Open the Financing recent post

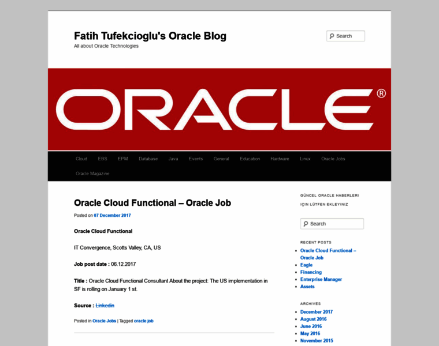[311, 272]
